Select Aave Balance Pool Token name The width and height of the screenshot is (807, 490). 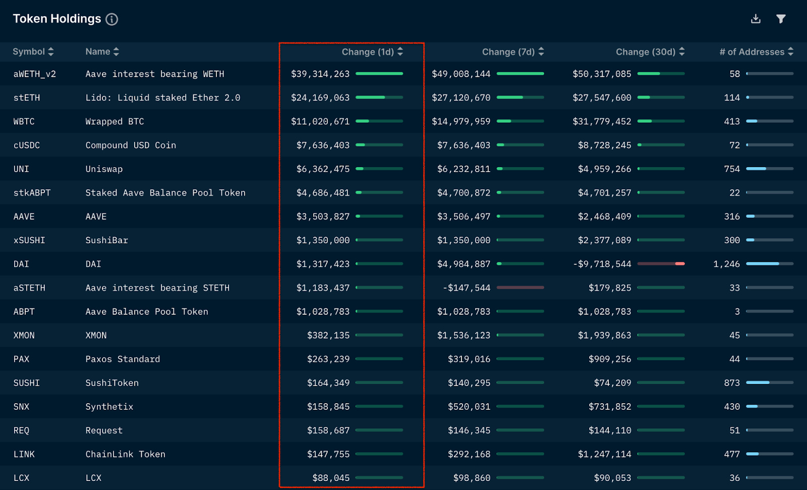click(147, 311)
